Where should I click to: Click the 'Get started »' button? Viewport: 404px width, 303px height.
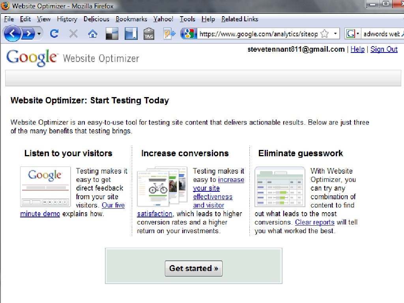[193, 268]
